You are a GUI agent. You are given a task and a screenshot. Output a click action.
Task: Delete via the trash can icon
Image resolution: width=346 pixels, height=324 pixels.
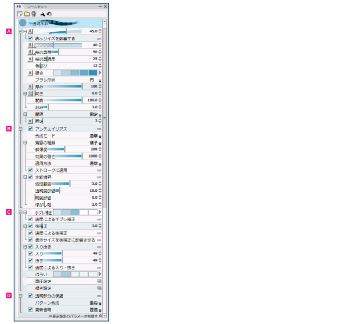click(x=33, y=14)
